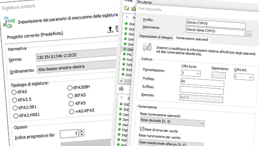Click the green status dot beside Pilz row
259x146 pixels.
tap(124, 54)
